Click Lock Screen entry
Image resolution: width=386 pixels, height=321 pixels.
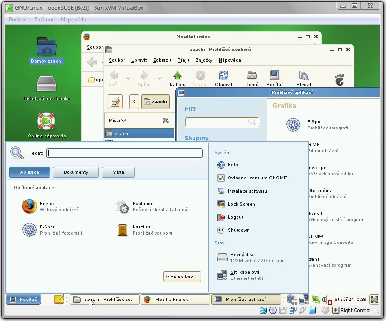point(236,204)
